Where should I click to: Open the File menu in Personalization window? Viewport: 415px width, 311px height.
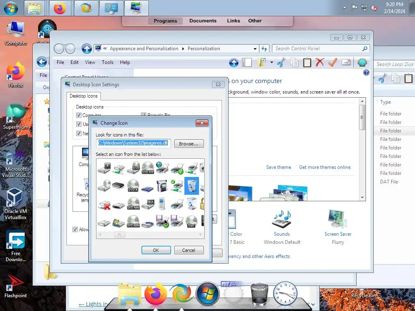(60, 62)
